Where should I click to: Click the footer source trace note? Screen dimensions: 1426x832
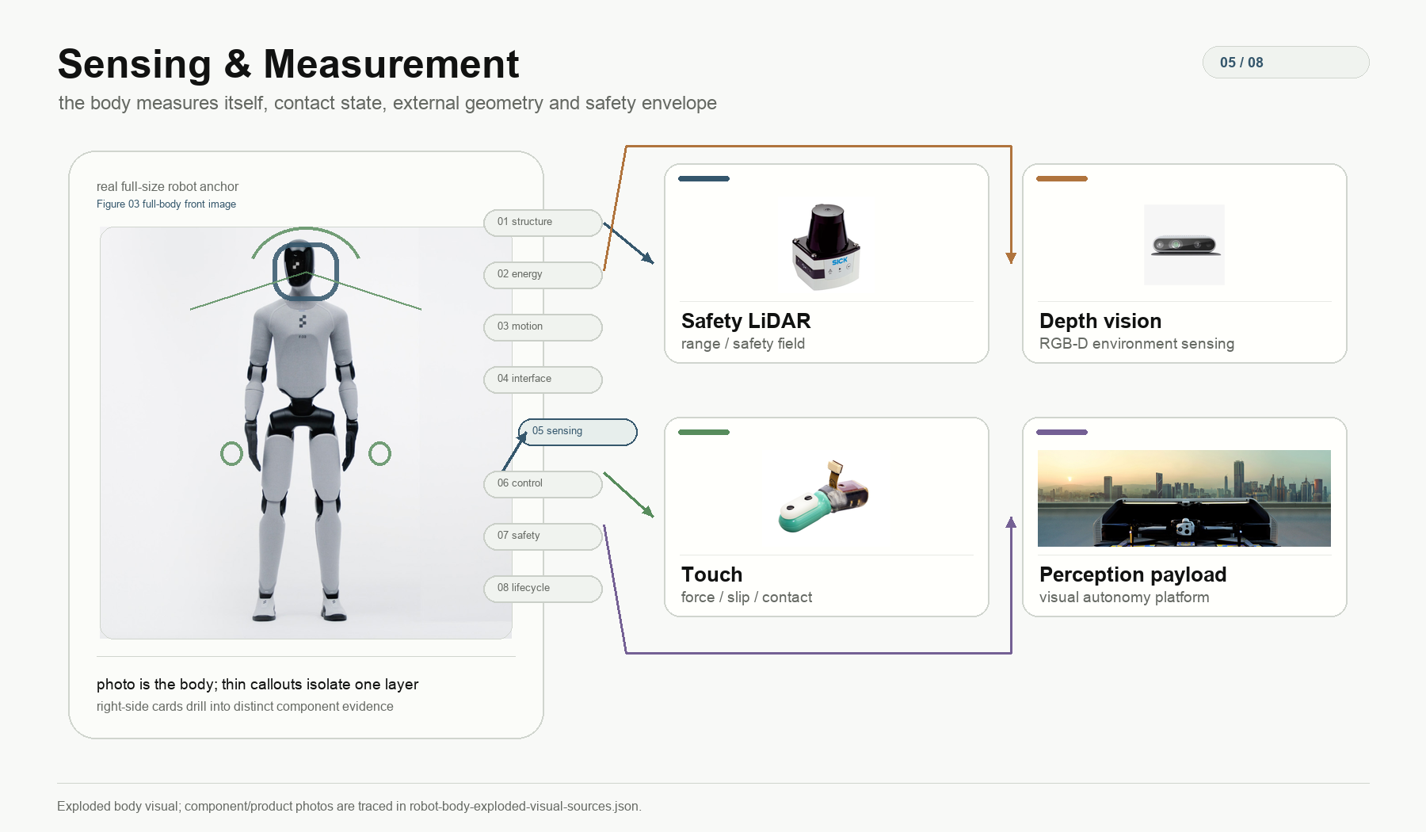[349, 807]
